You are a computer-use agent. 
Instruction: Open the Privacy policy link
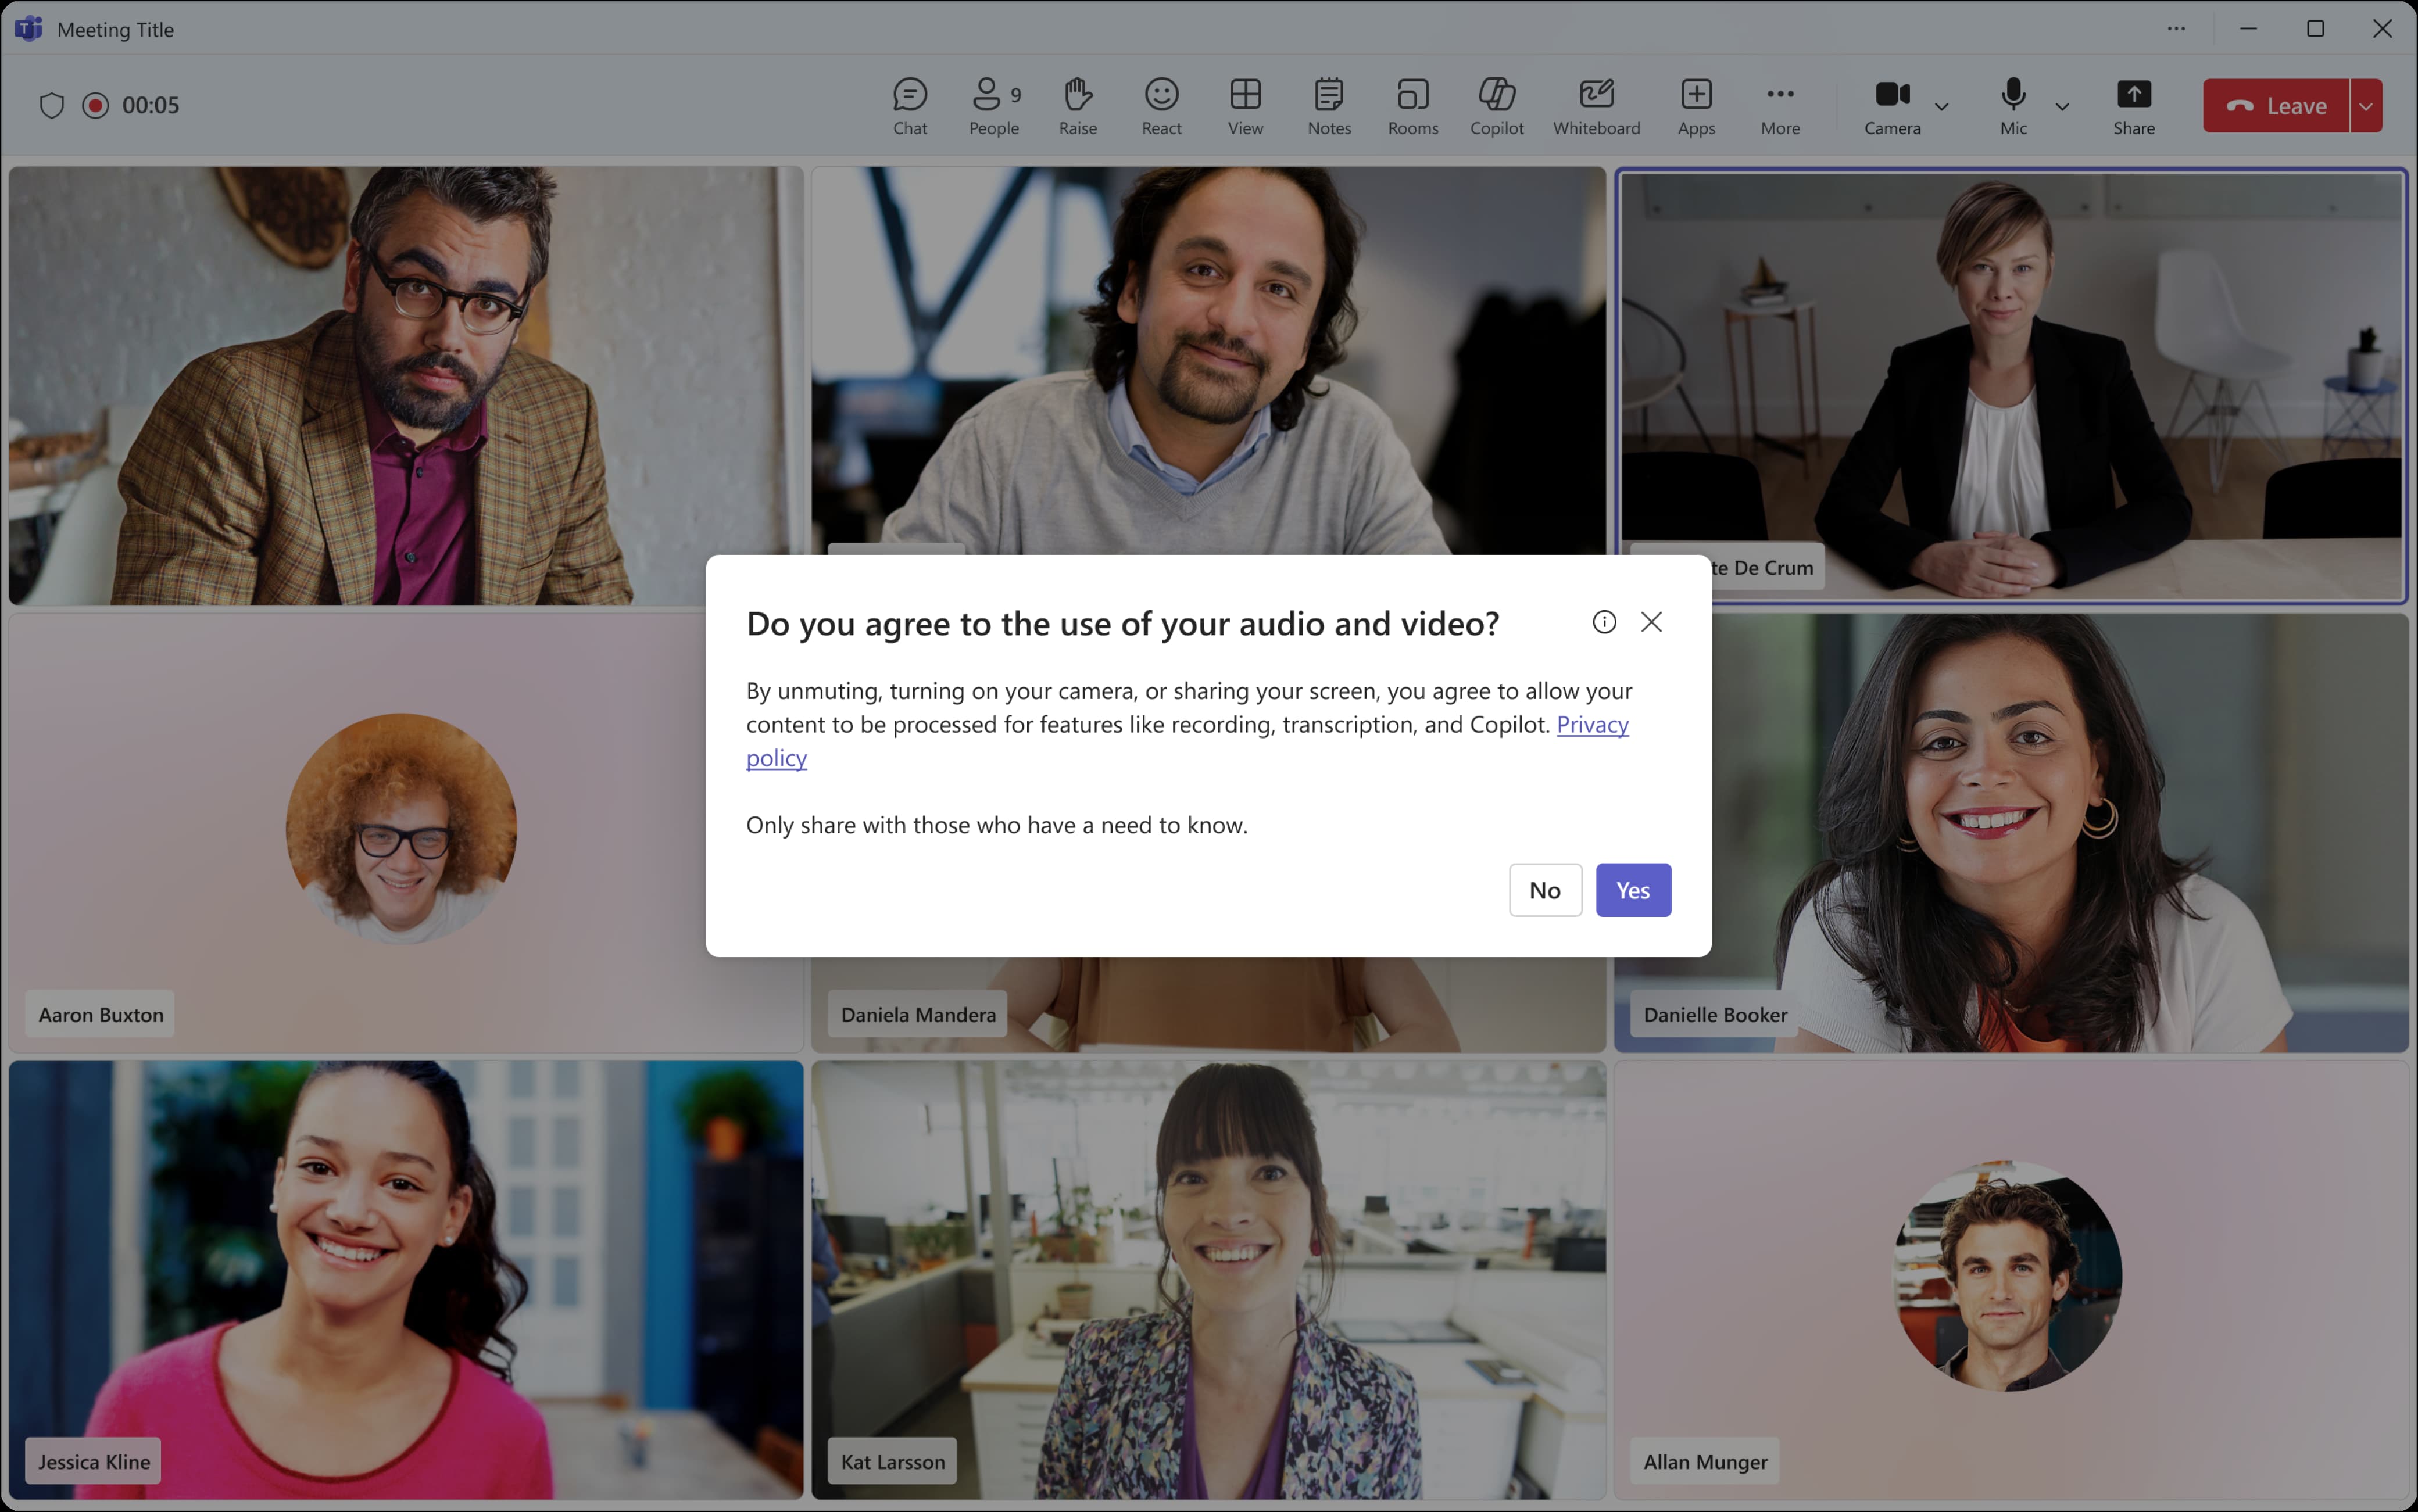click(1592, 724)
